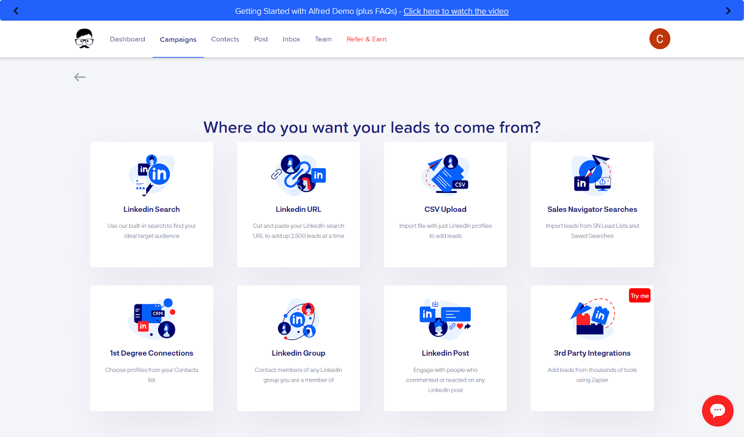Click the Linkedin Search illustration icon
Screen dimensions: 744x437
152,175
